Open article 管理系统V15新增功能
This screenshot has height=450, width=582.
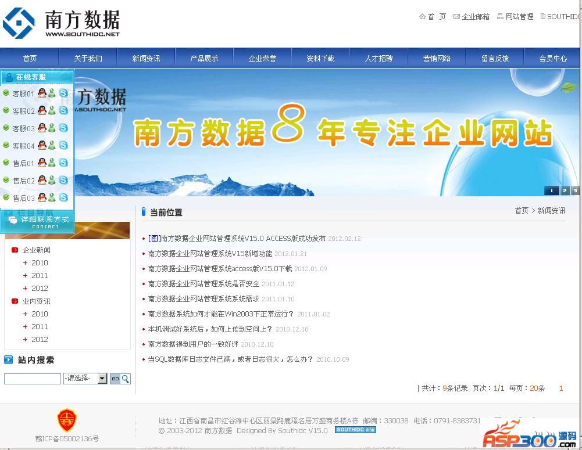click(210, 254)
